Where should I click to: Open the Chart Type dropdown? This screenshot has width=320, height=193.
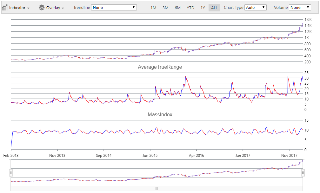point(256,7)
